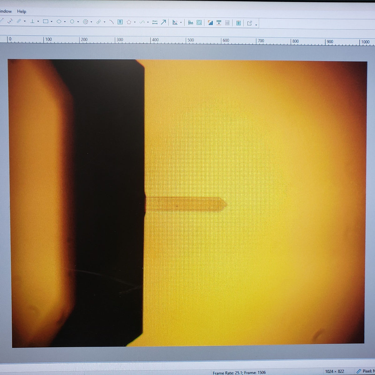Select the circle measurement tool
The image size is (375, 375).
(x=72, y=22)
